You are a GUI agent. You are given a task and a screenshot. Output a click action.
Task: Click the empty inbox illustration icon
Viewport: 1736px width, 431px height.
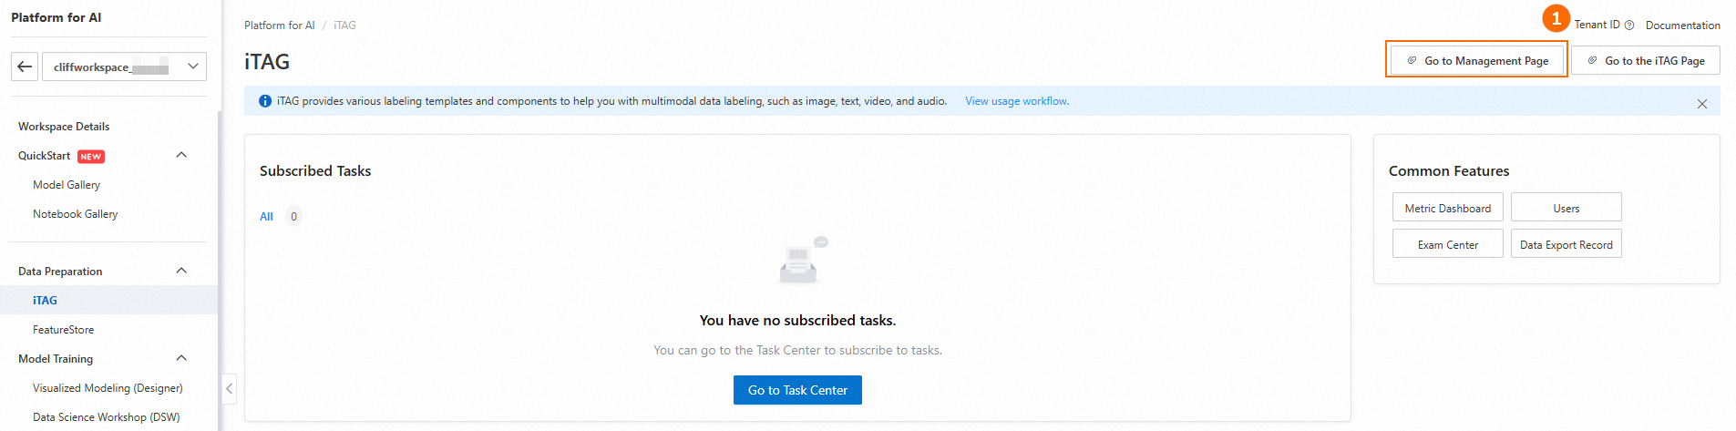click(802, 262)
